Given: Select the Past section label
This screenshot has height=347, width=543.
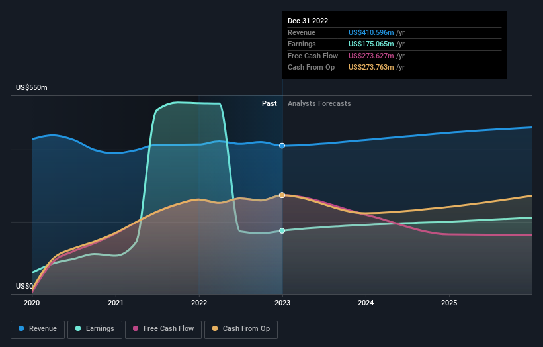Looking at the screenshot, I should coord(269,104).
